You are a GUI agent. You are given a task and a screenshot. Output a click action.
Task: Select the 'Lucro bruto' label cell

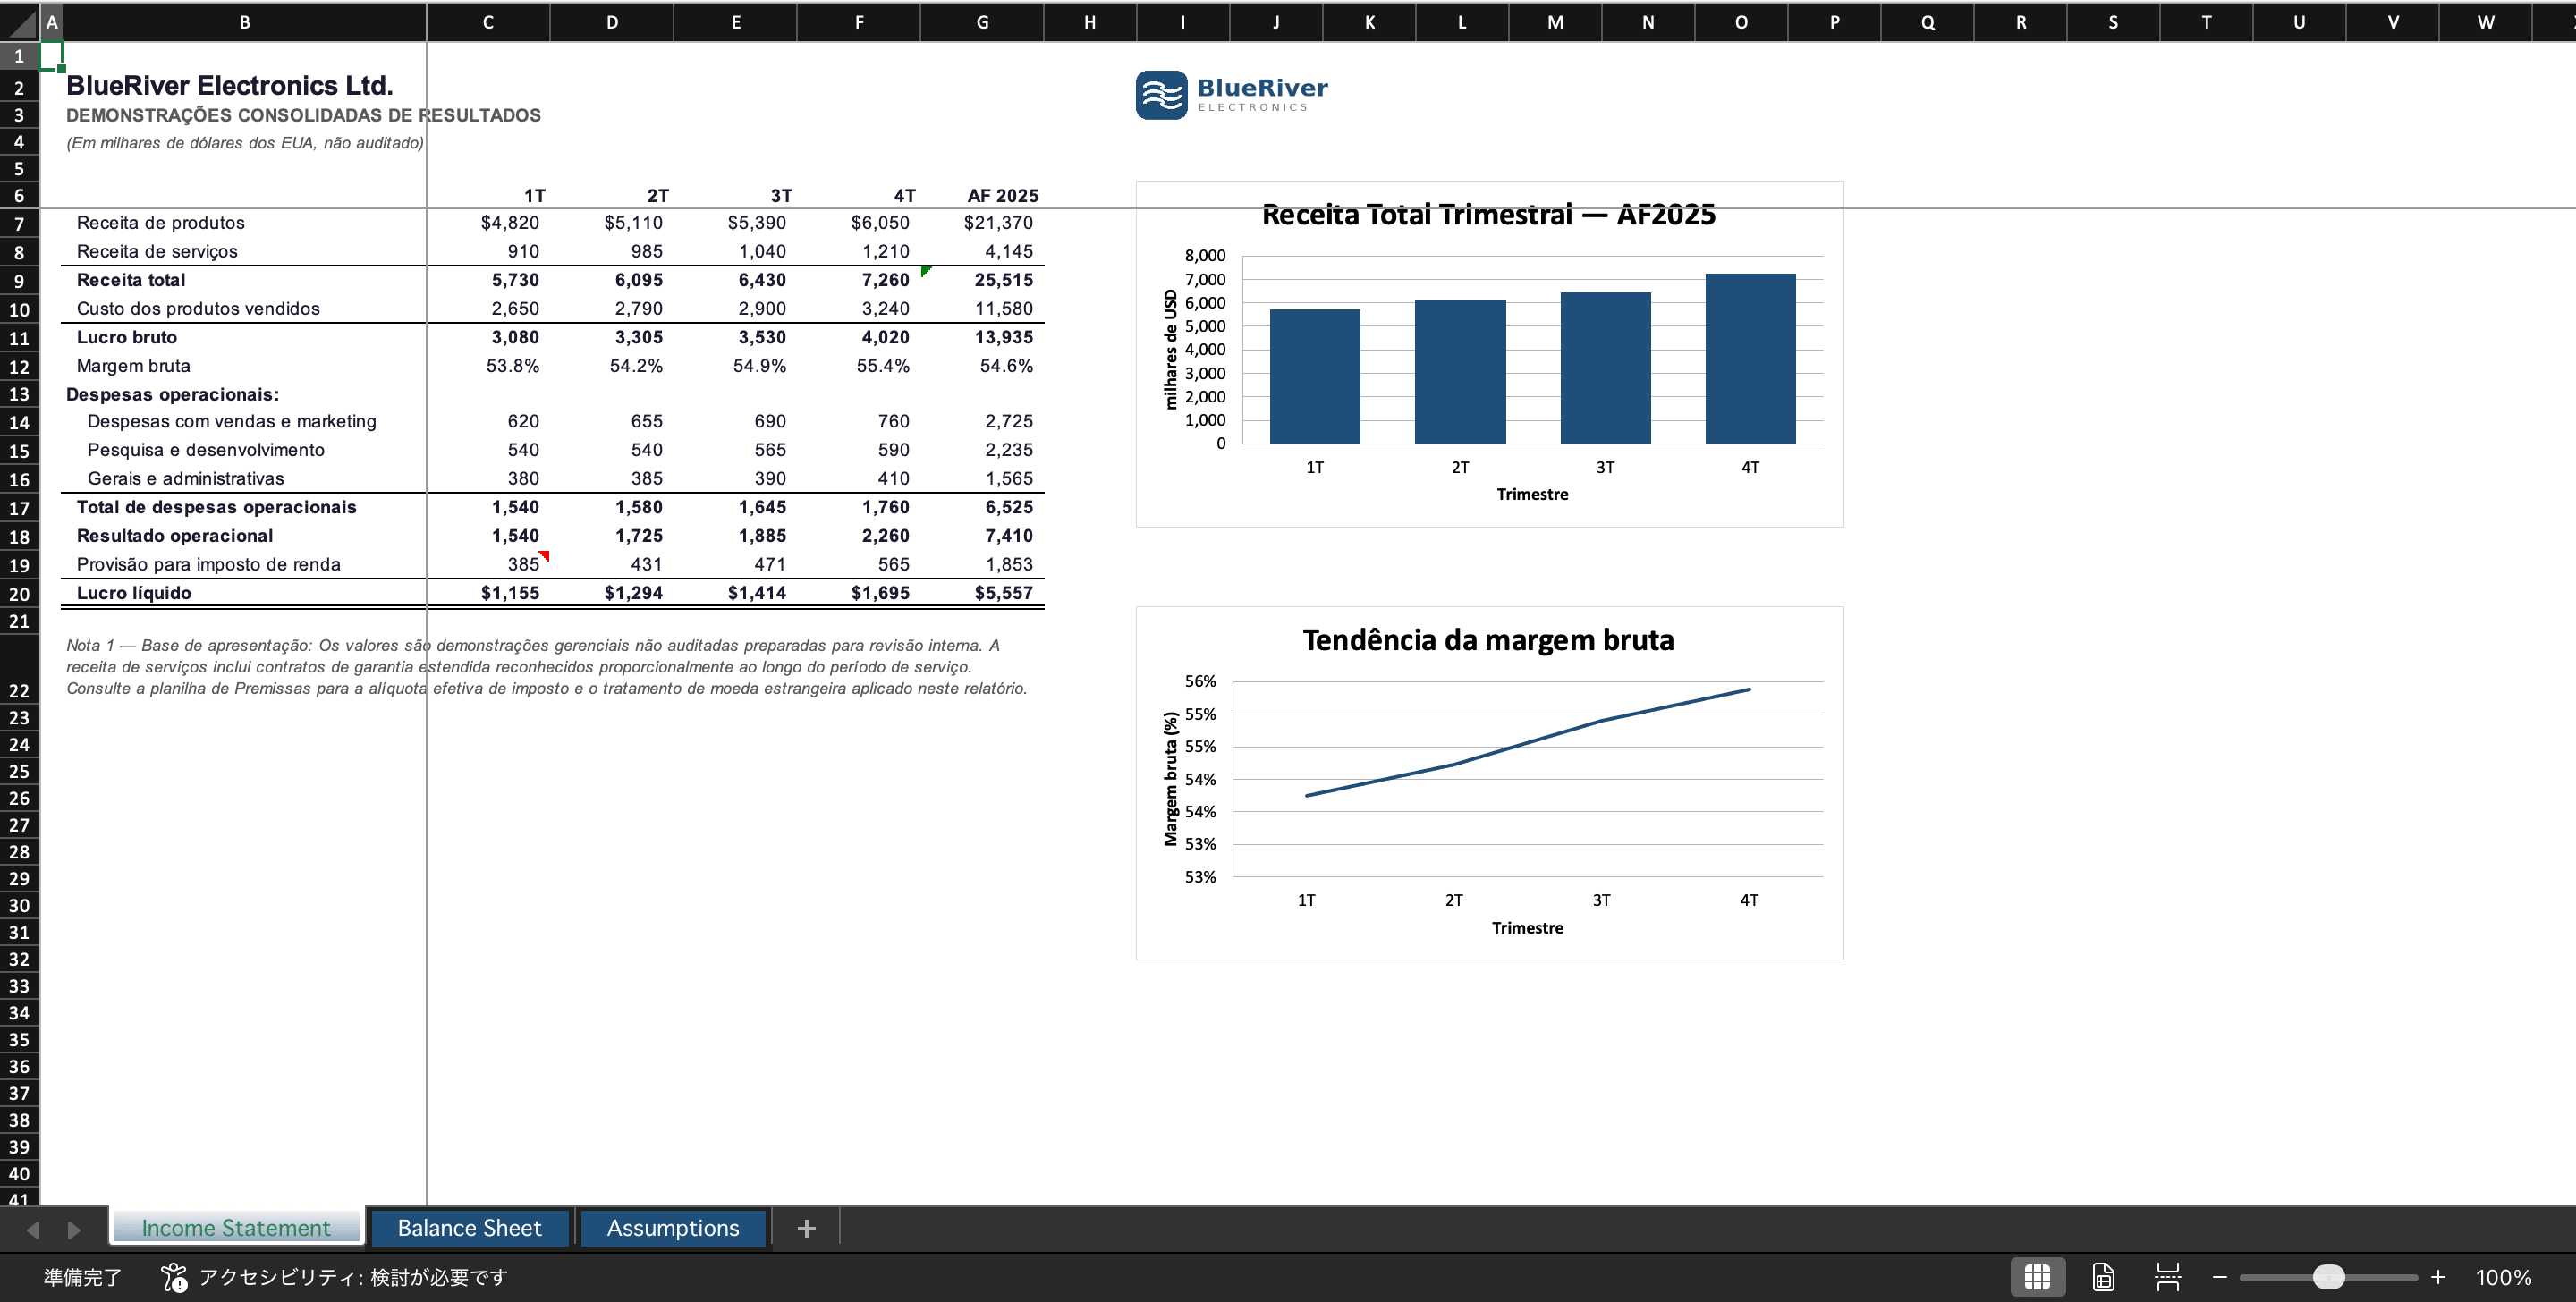[245, 337]
